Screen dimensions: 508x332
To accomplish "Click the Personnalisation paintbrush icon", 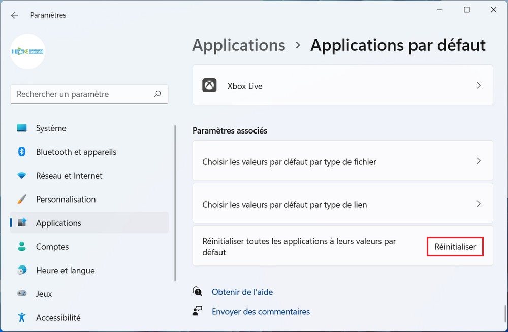I will pos(22,200).
